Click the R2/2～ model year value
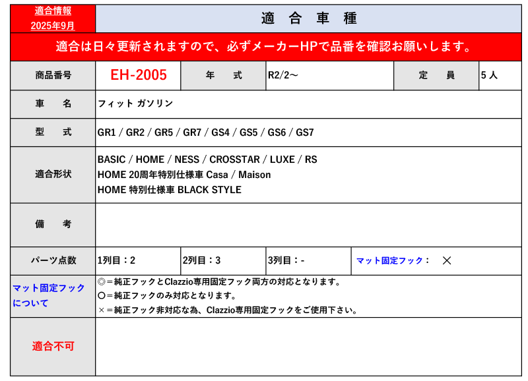This screenshot has width=528, height=381. pos(283,75)
